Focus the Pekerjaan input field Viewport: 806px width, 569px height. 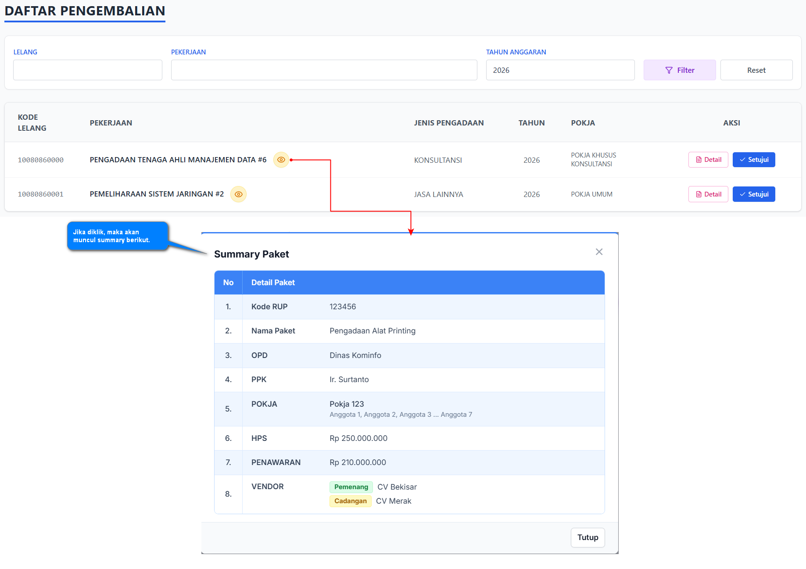coord(324,70)
